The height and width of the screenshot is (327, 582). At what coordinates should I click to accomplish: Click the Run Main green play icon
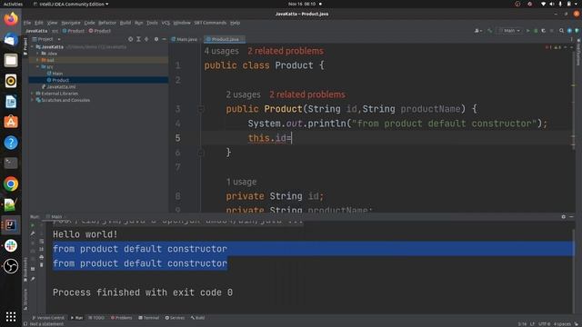coord(527,31)
